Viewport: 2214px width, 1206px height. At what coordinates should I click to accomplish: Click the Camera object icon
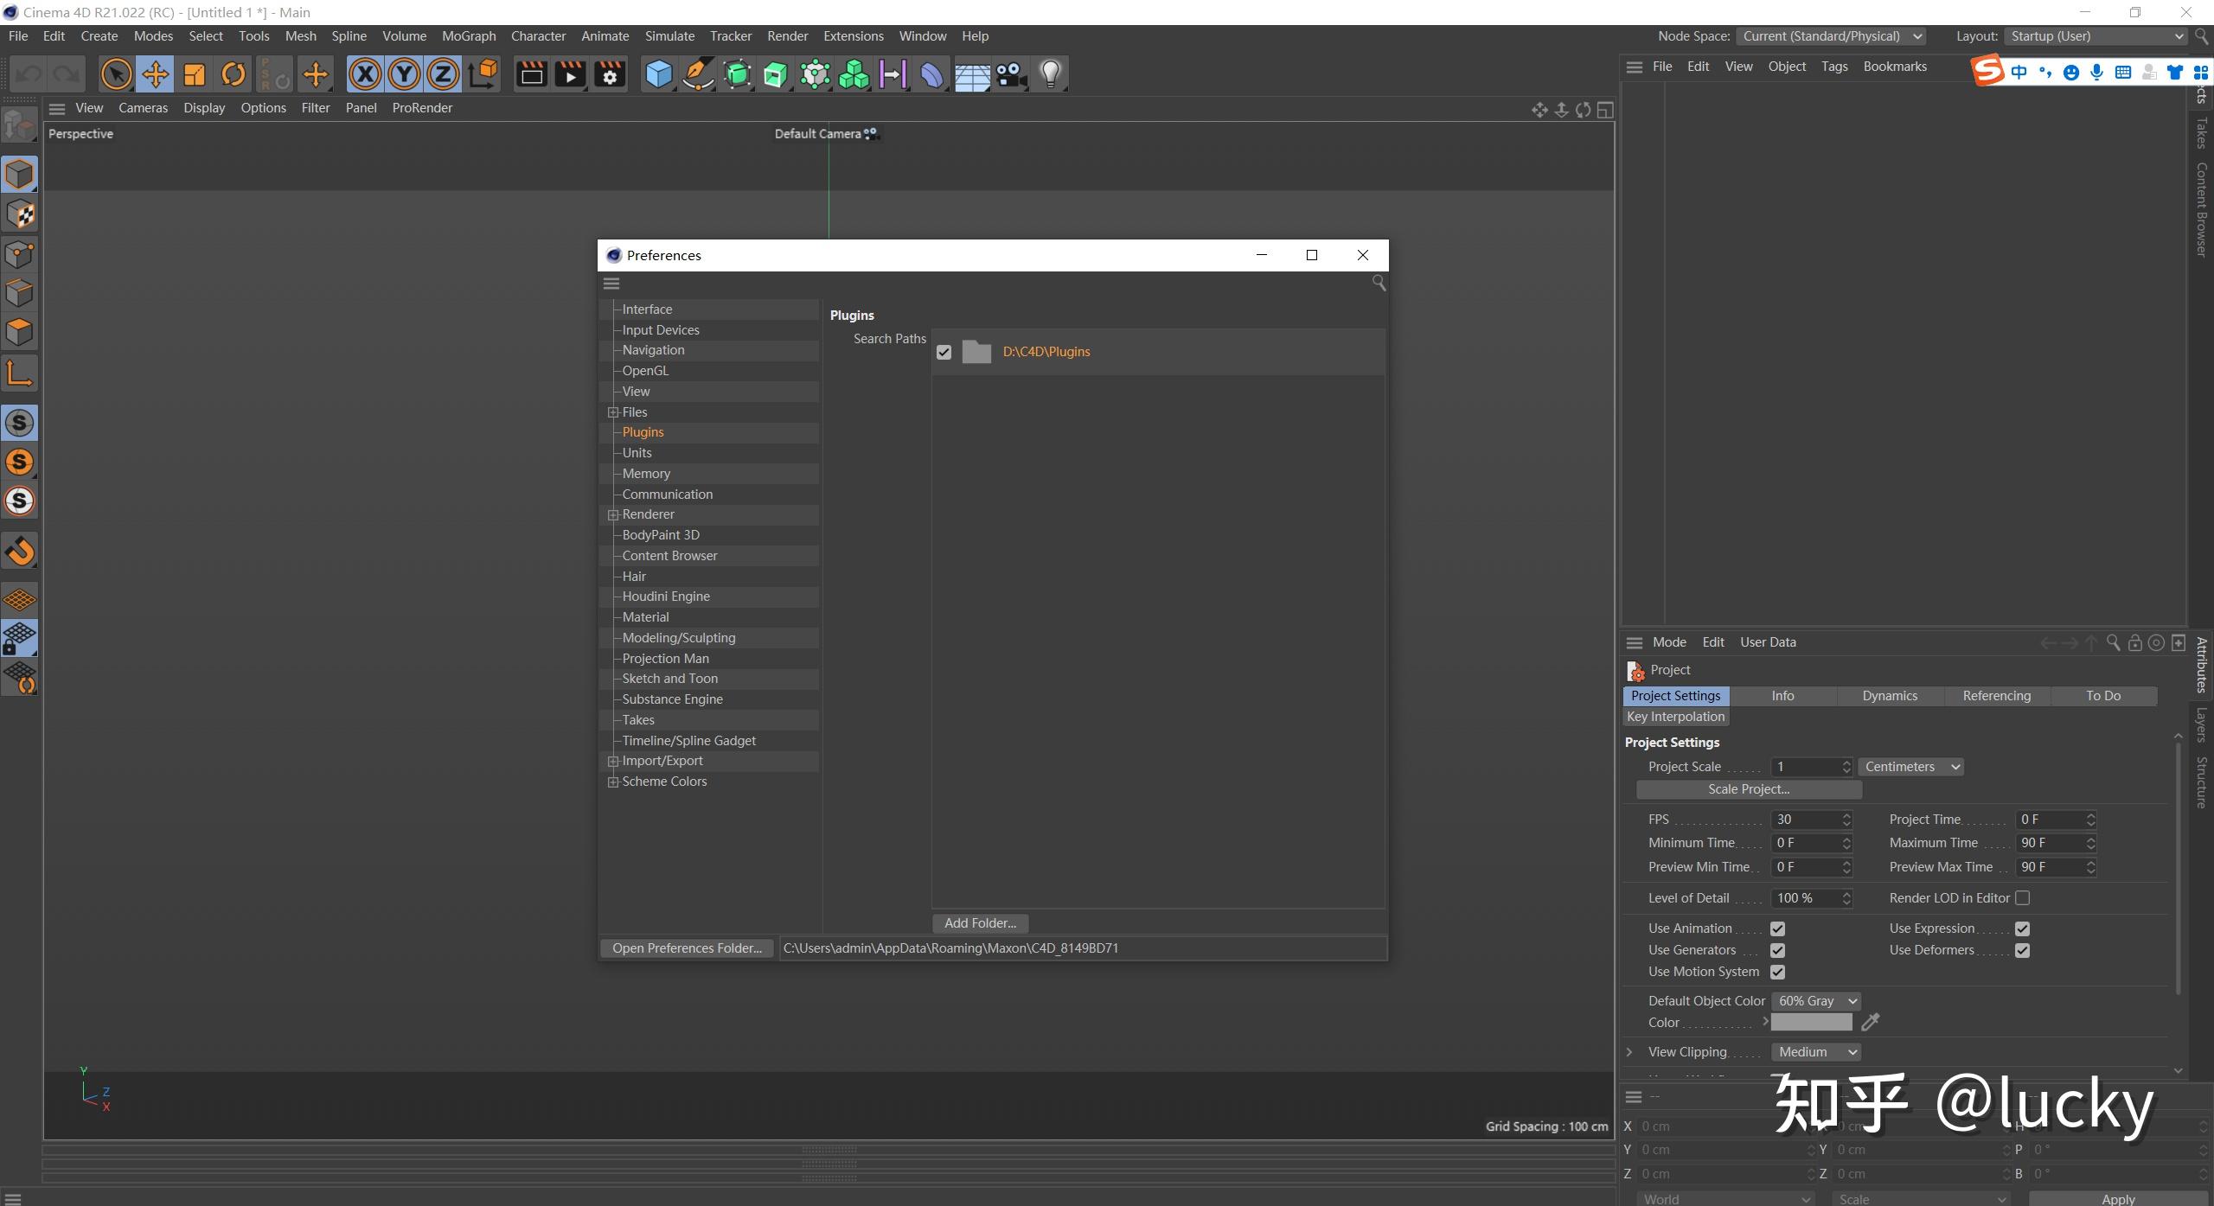pyautogui.click(x=1011, y=74)
